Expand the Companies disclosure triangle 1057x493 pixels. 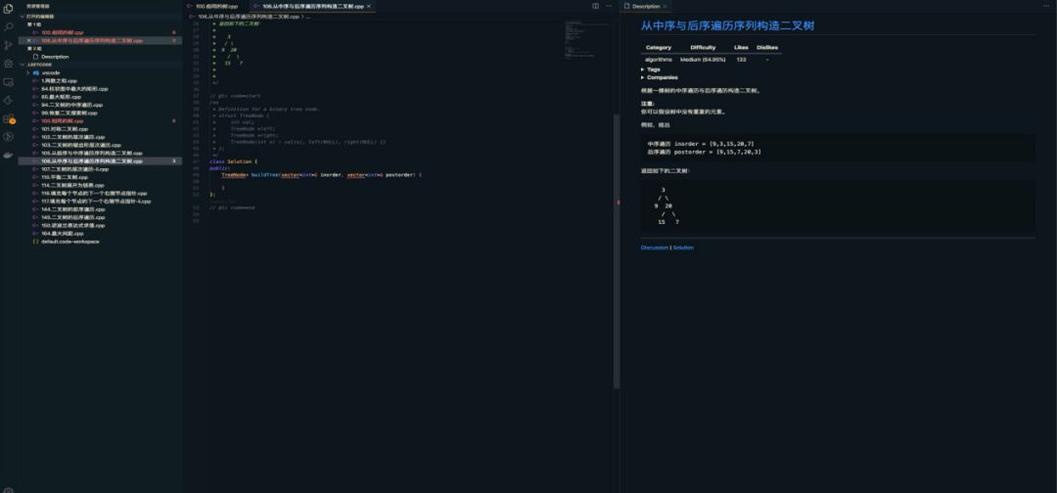point(642,77)
